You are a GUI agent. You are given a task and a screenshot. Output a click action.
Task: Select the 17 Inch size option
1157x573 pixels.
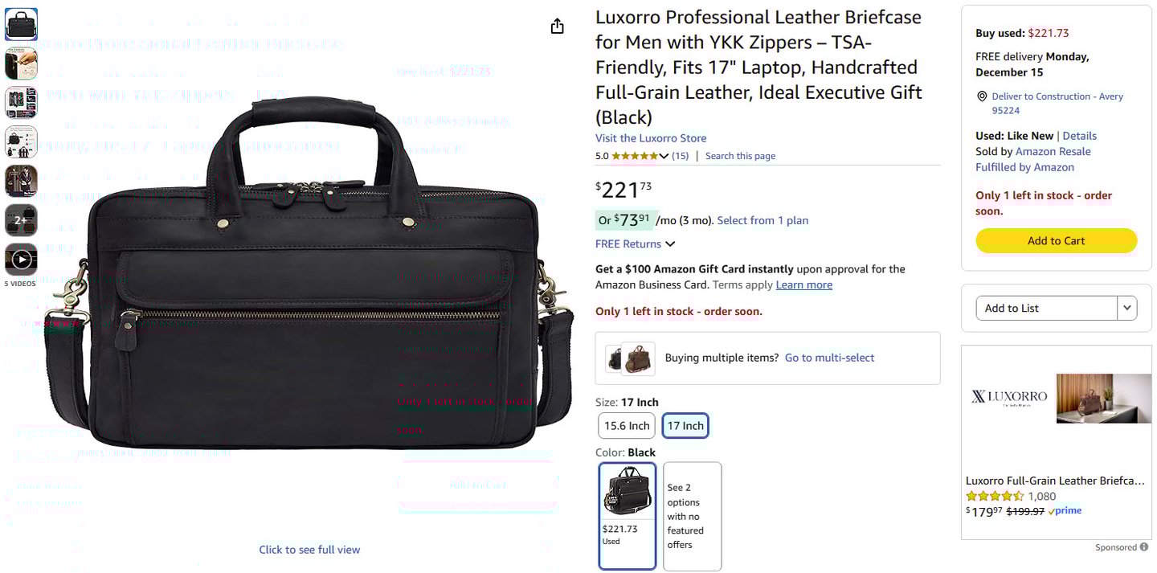(685, 426)
